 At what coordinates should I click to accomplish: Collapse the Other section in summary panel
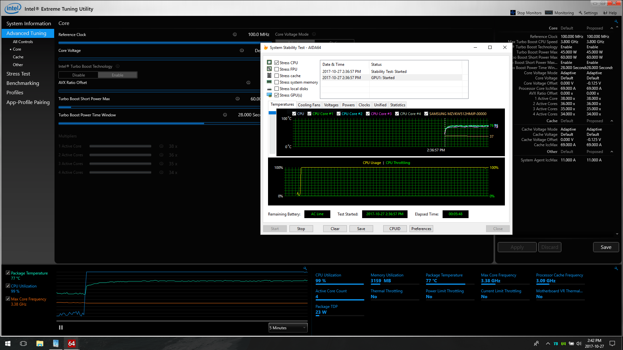612,152
